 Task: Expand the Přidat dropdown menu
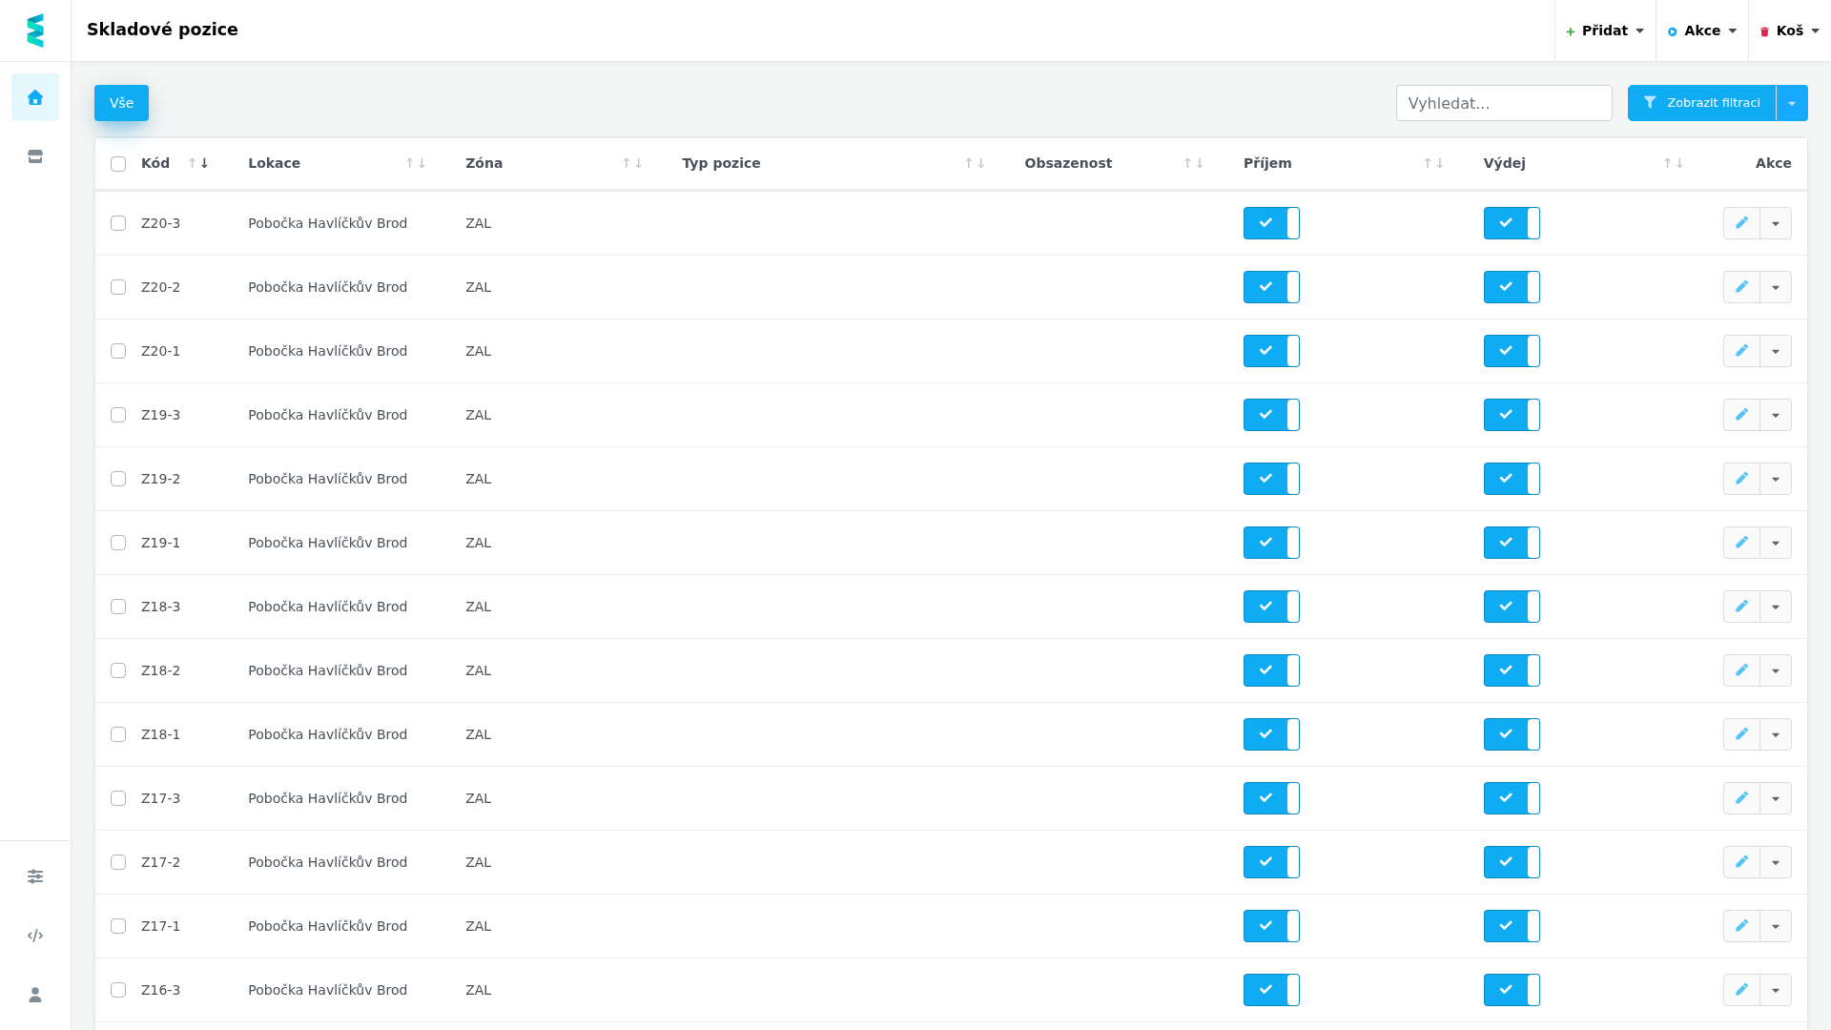click(1606, 31)
